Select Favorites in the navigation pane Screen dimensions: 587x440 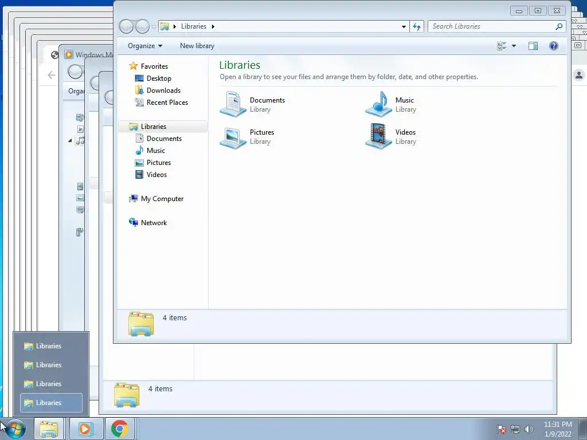tap(148, 66)
